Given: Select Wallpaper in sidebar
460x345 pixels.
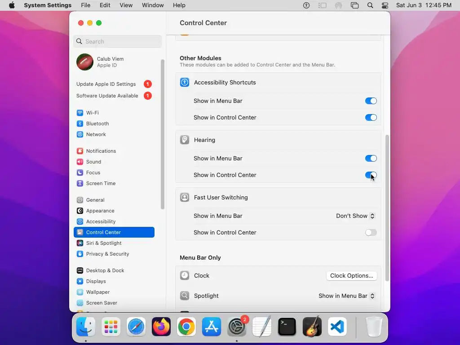Looking at the screenshot, I should pos(114,292).
